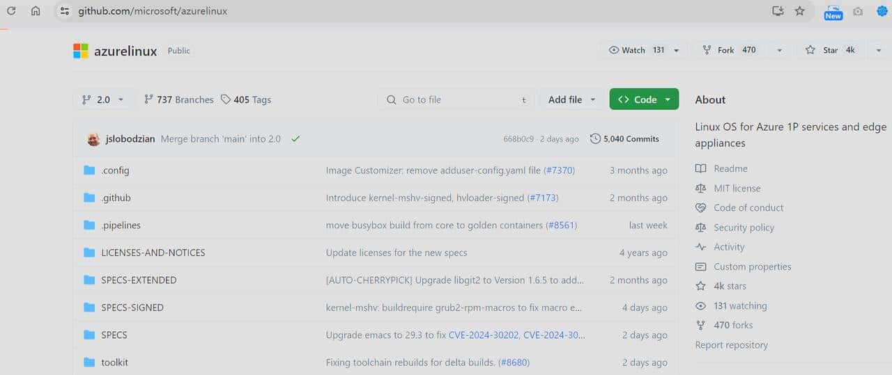The image size is (892, 375).
Task: Open the AUTO-CHERRYPICK libgit2 commit message
Action: click(455, 280)
